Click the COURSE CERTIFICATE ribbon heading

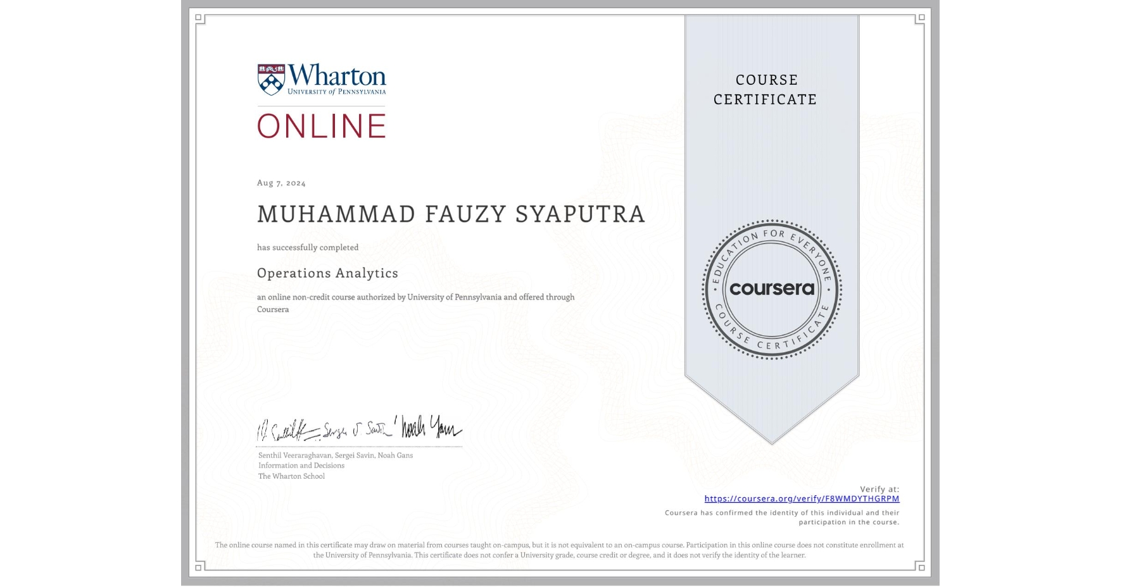[x=766, y=89]
